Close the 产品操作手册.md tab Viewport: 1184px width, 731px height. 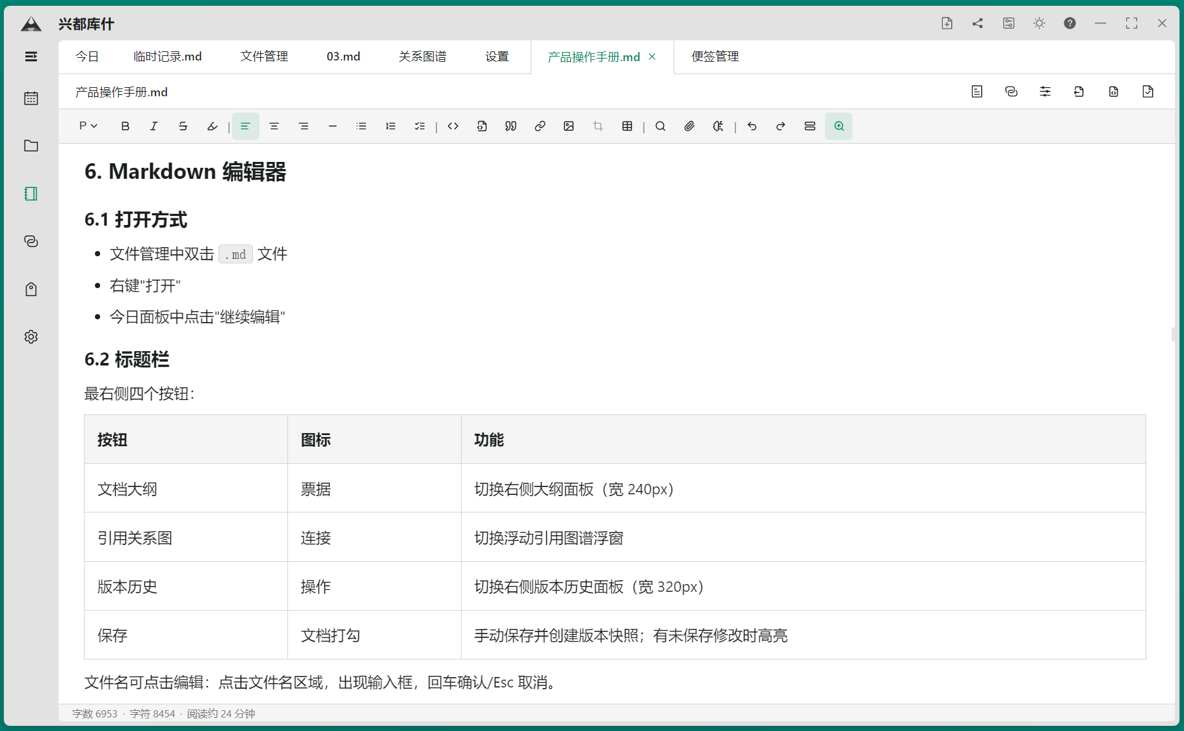[652, 57]
